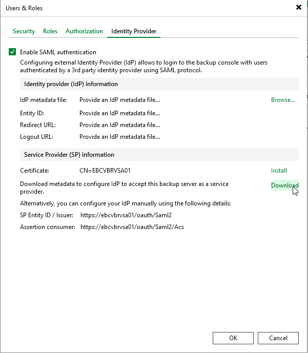Go to the Authorization tab
This screenshot has height=353, width=308.
point(84,31)
